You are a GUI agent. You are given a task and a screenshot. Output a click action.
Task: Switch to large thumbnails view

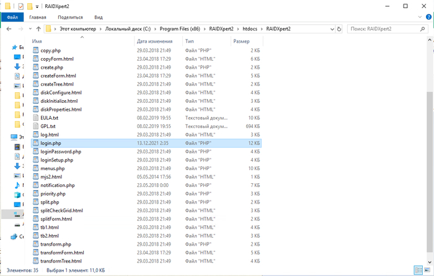428,270
